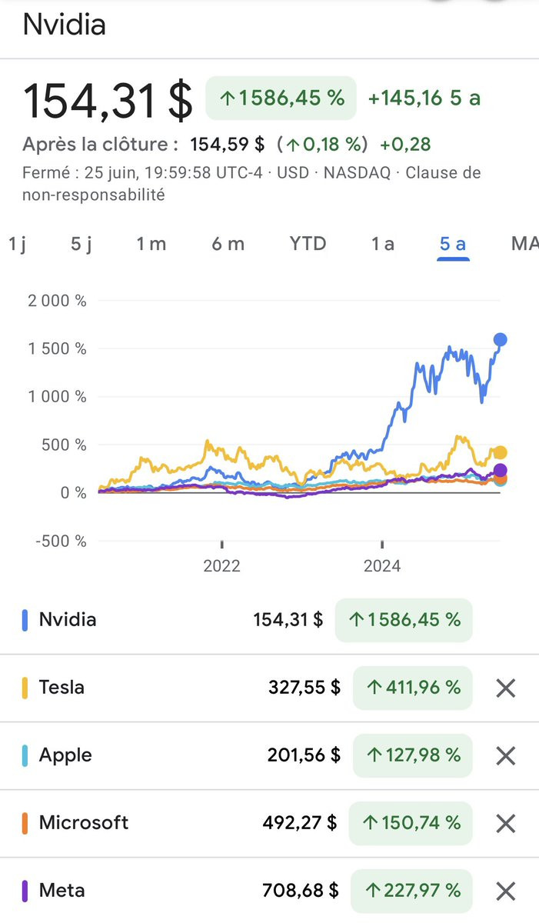Screen dimensions: 539x923
Task: Remove Microsoft from the comparison
Action: tap(505, 823)
